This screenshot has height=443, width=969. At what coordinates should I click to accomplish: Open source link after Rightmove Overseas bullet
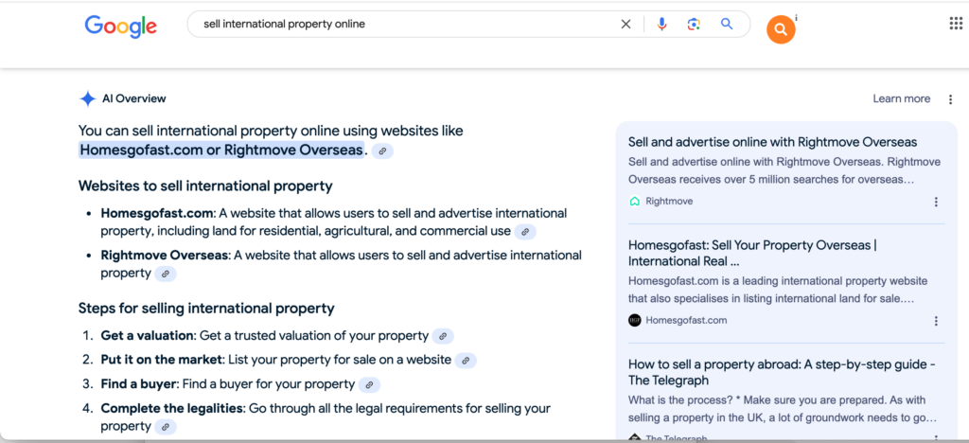coord(166,274)
